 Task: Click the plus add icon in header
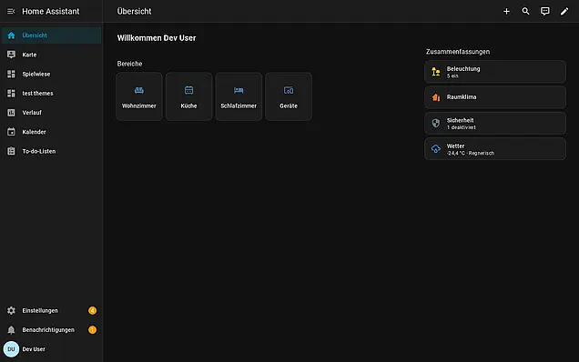(x=506, y=12)
